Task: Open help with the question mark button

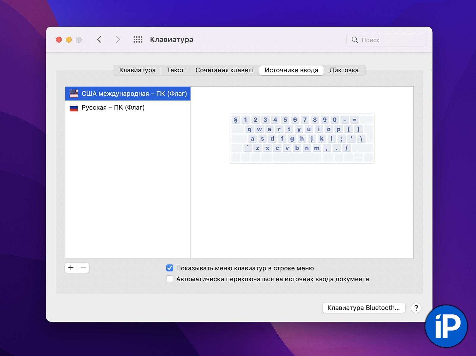Action: tap(416, 308)
